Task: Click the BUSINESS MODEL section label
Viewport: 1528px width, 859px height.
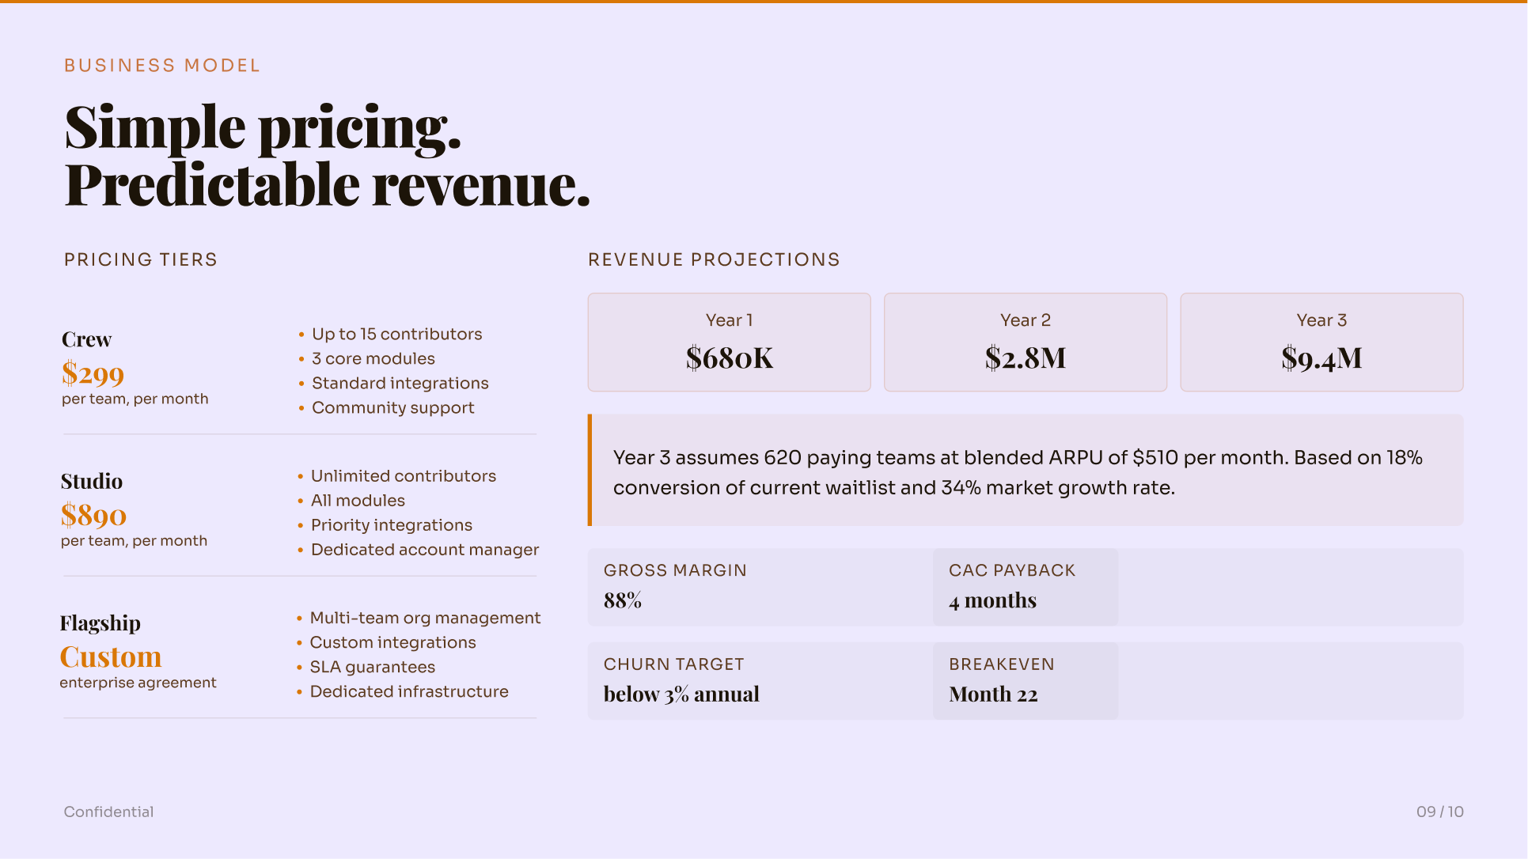Action: pyautogui.click(x=162, y=66)
